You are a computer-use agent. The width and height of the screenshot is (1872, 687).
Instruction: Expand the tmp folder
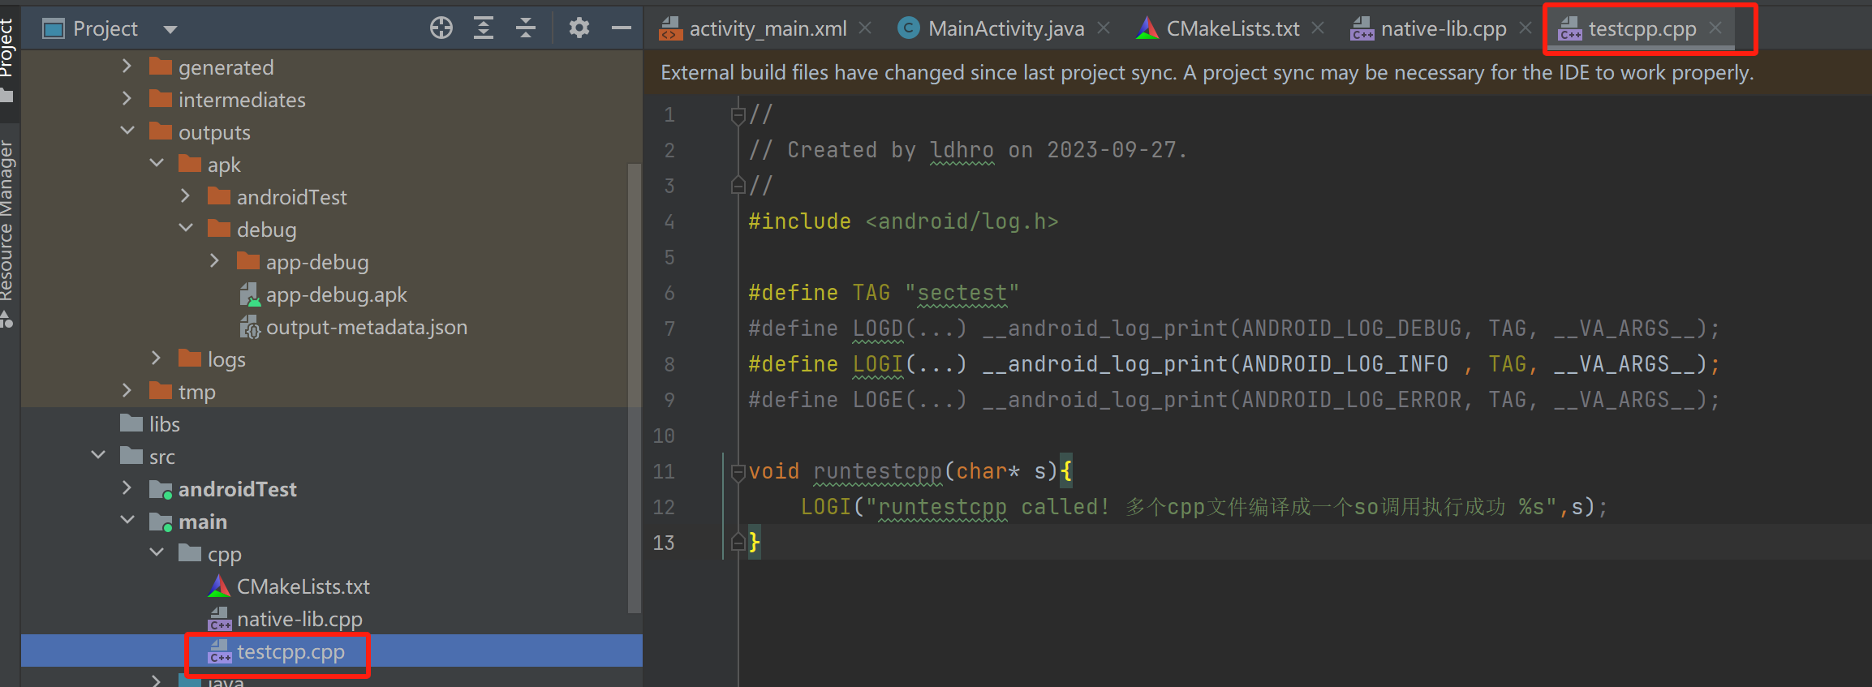pos(127,391)
